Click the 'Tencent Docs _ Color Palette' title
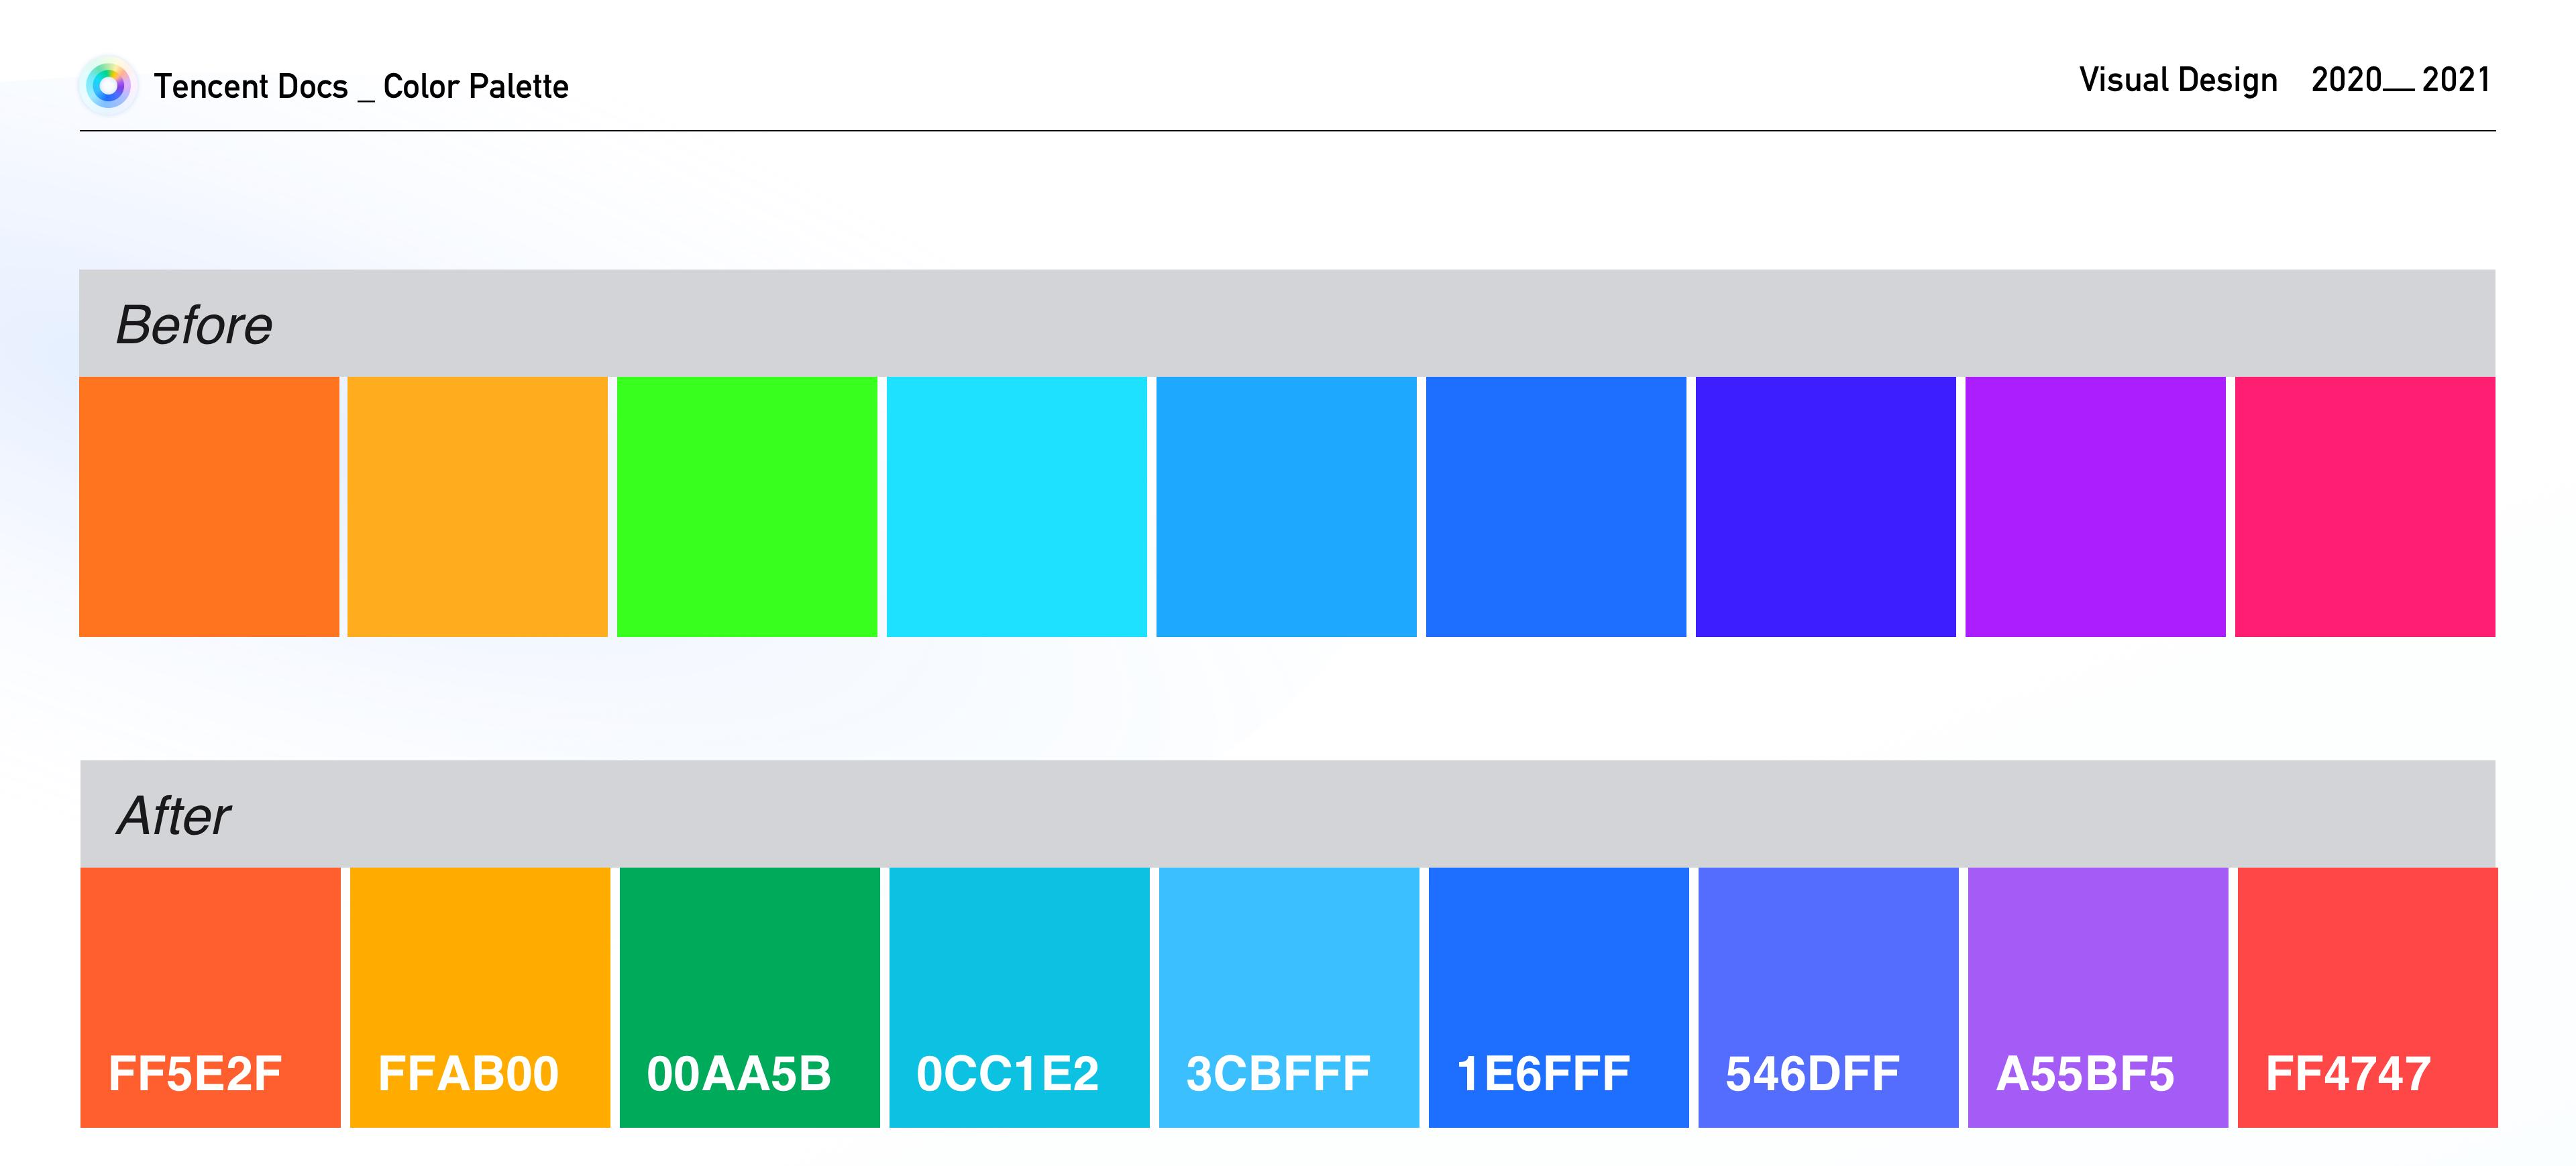The height and width of the screenshot is (1166, 2576). point(361,87)
